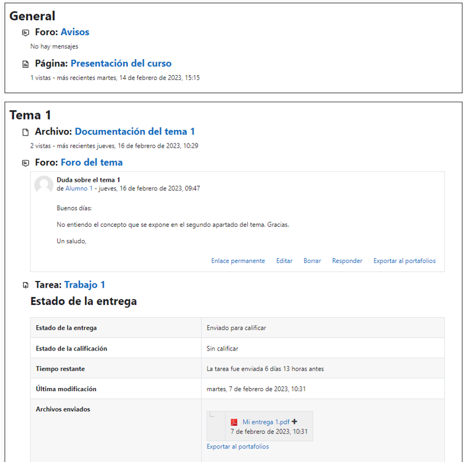Click Enlace permanente on the forum post
The width and height of the screenshot is (464, 462).
pyautogui.click(x=238, y=261)
